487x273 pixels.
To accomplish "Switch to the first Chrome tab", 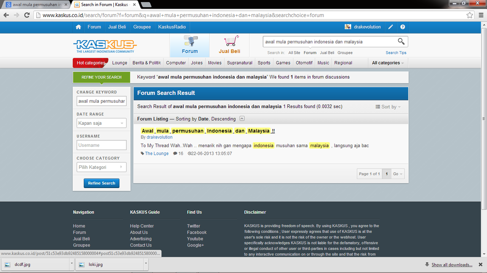I will tap(36, 5).
